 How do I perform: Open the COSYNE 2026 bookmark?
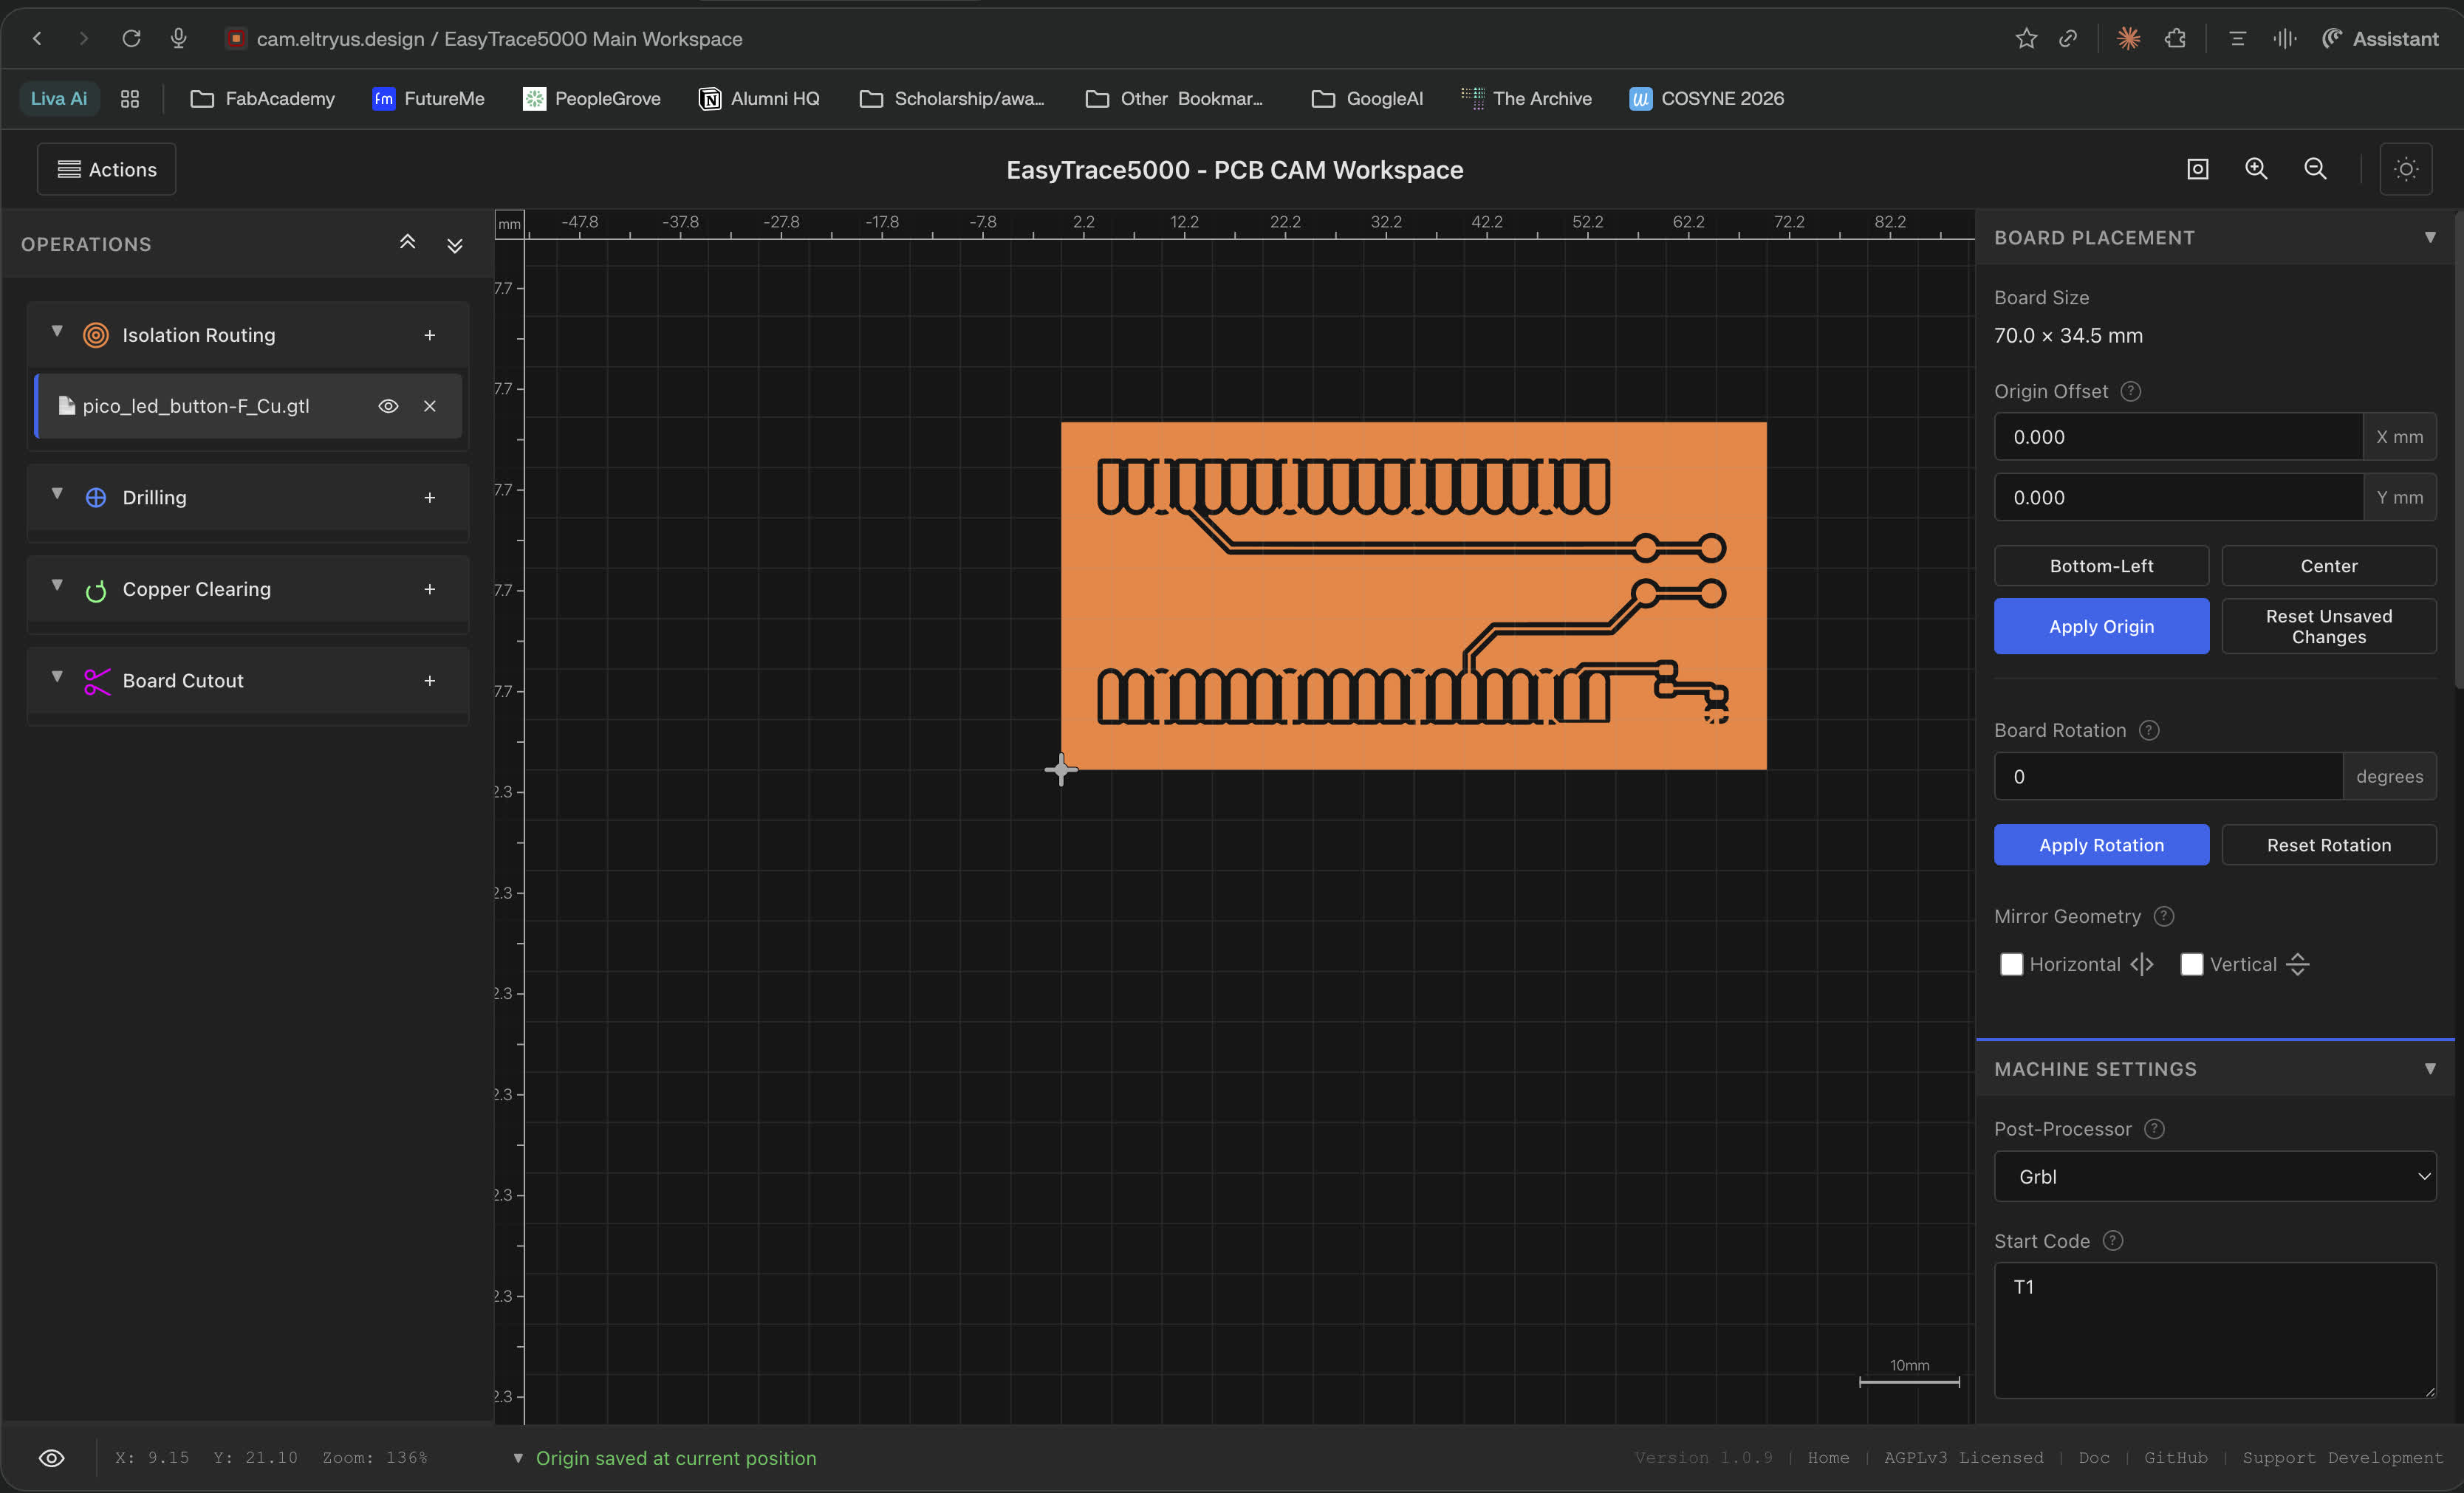click(x=1706, y=98)
